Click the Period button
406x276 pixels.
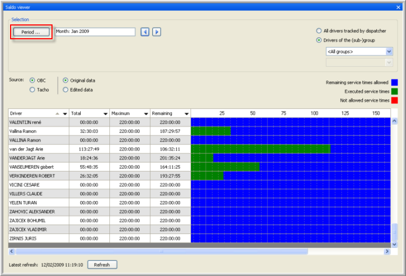tap(31, 32)
